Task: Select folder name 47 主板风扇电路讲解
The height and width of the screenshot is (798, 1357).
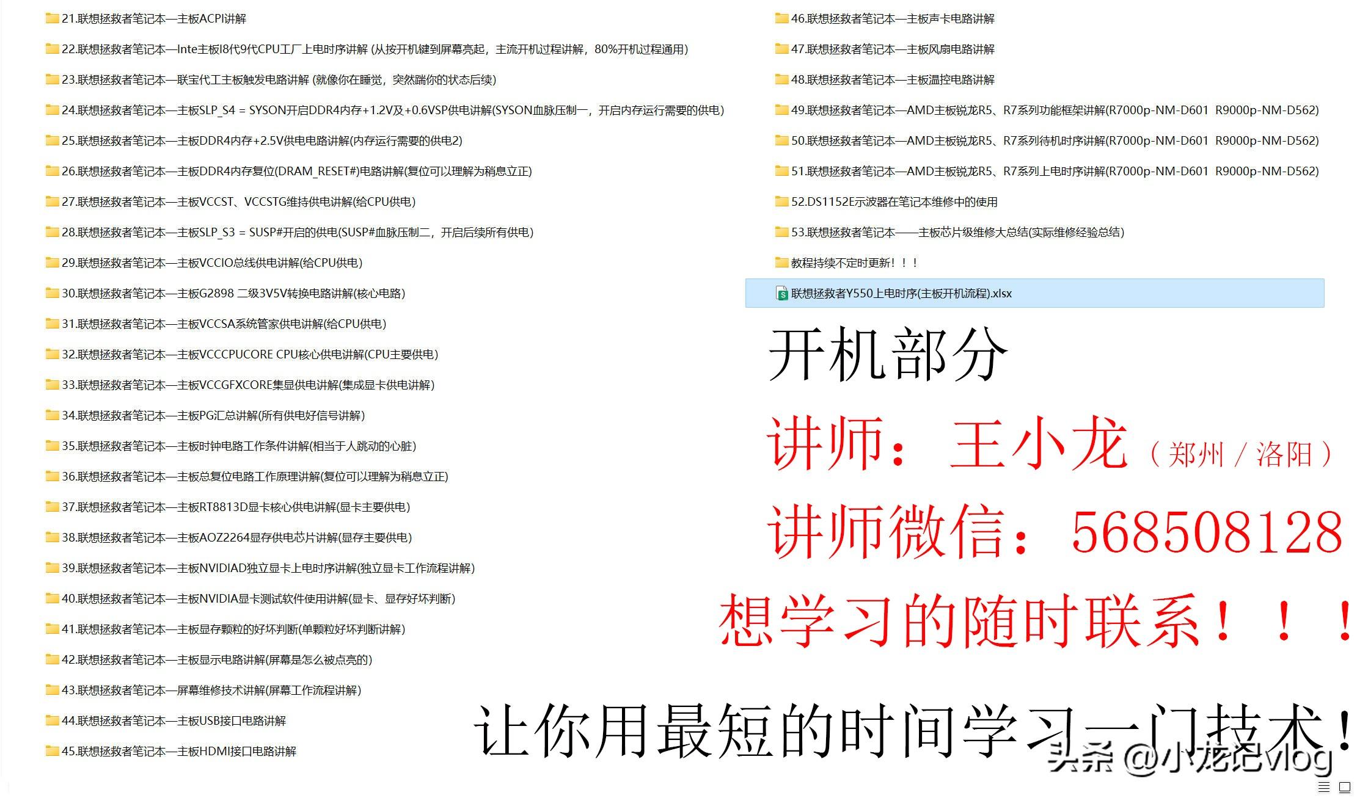Action: (893, 49)
